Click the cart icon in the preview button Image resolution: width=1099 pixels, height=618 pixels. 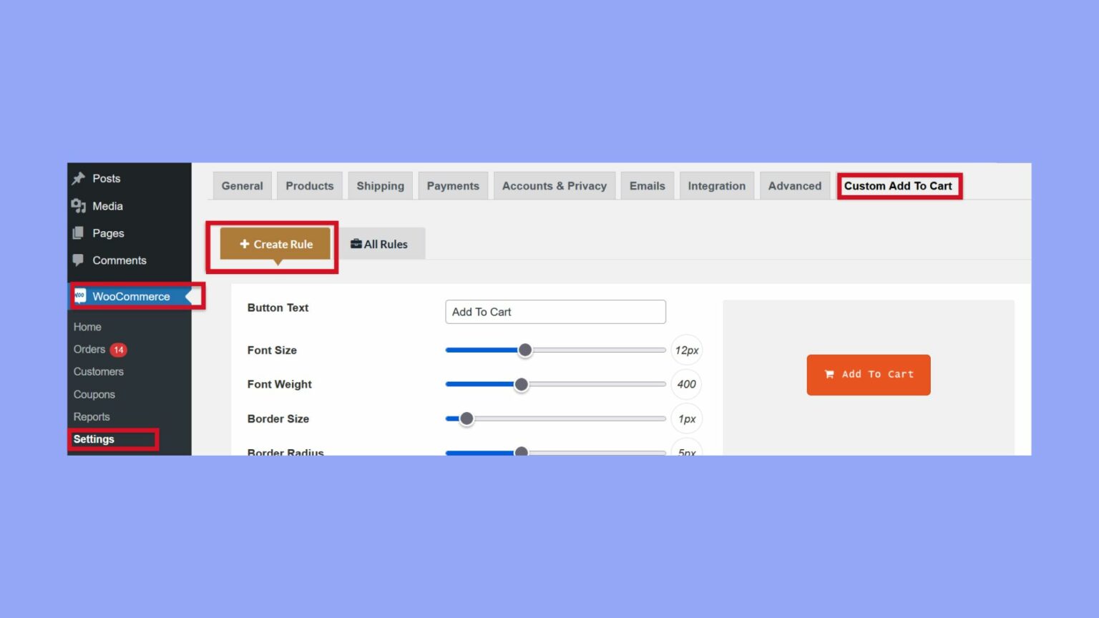click(829, 373)
